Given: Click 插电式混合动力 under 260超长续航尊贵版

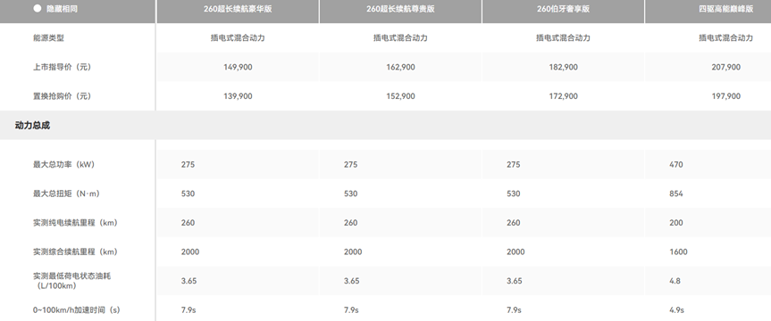Looking at the screenshot, I should pos(400,37).
